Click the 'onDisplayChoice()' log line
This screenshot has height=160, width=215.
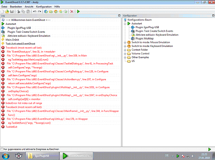(18, 91)
